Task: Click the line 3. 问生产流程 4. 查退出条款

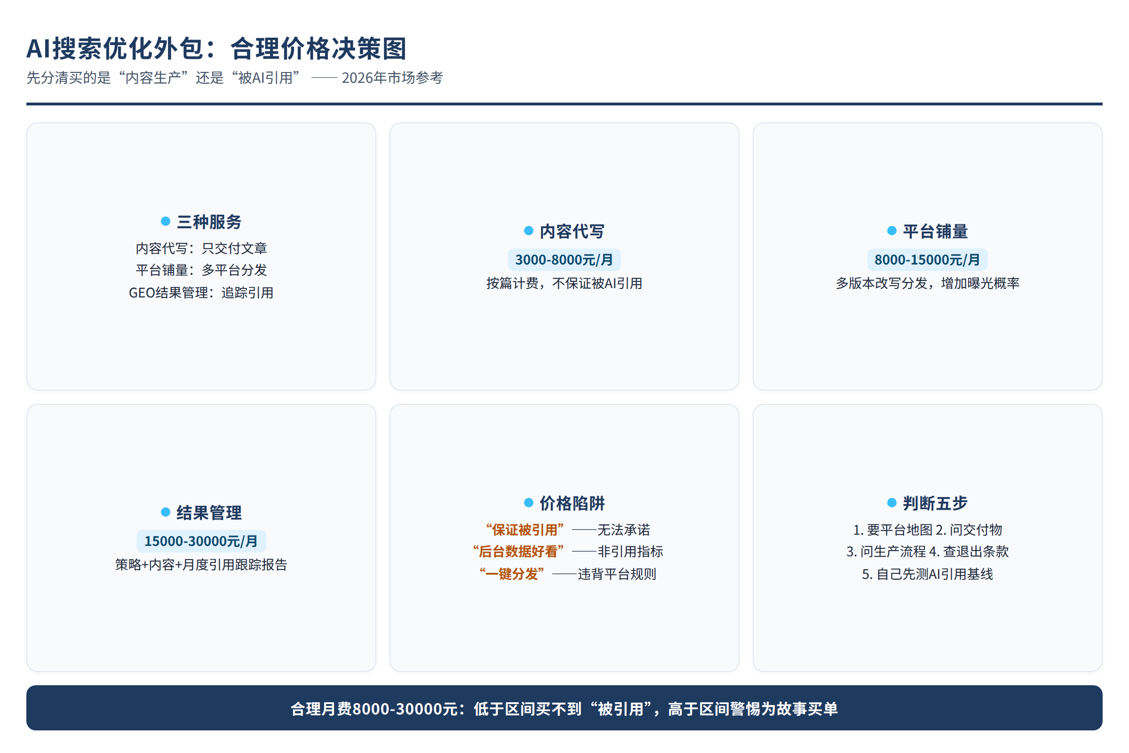Action: pos(927,551)
